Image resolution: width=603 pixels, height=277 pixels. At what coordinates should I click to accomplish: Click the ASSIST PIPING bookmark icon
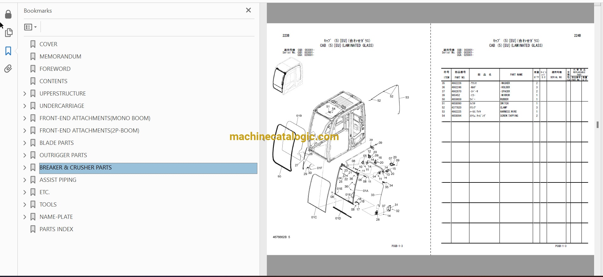[33, 180]
